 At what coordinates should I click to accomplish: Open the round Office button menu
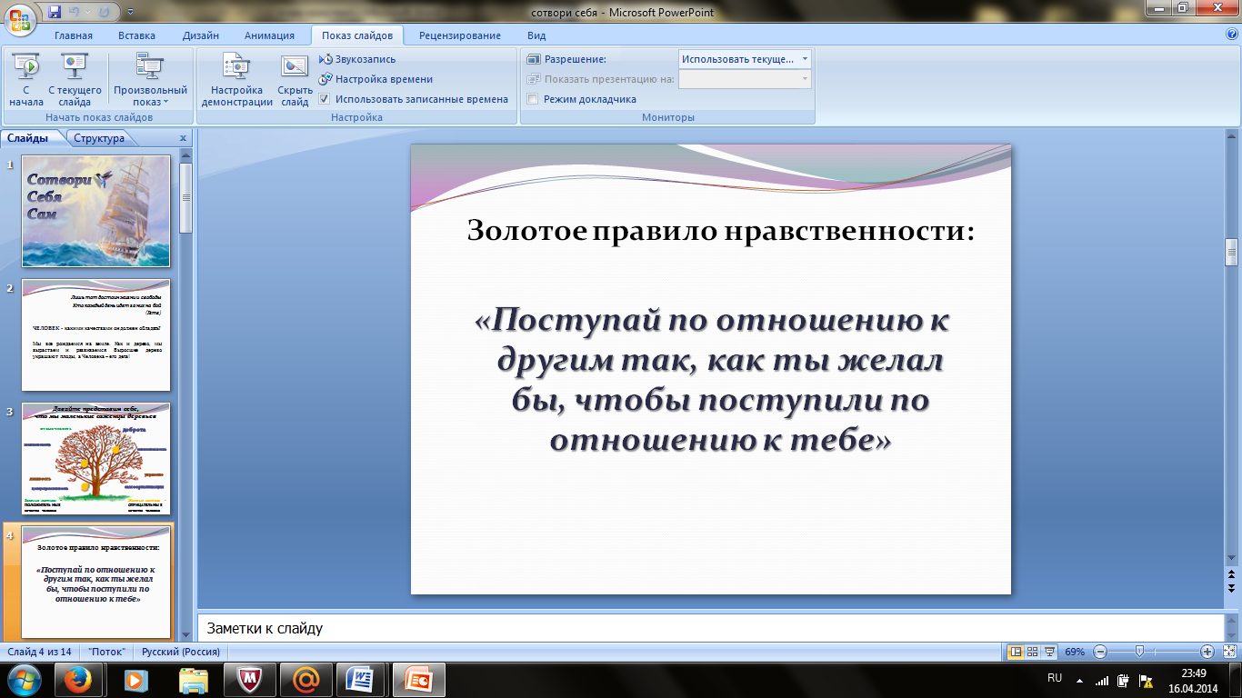(x=20, y=17)
